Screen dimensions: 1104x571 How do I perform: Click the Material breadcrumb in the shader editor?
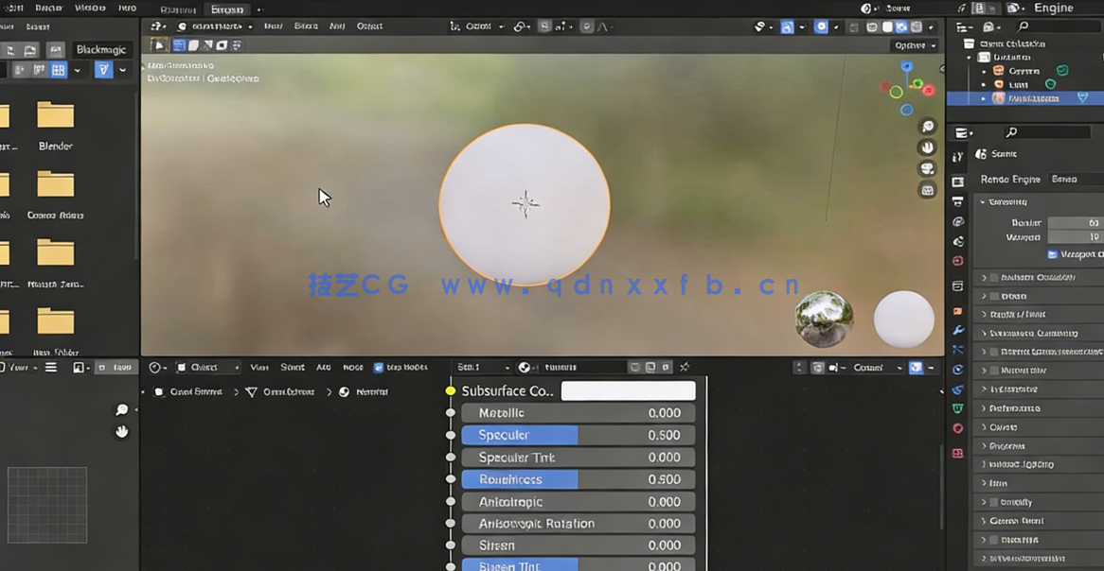pyautogui.click(x=375, y=390)
